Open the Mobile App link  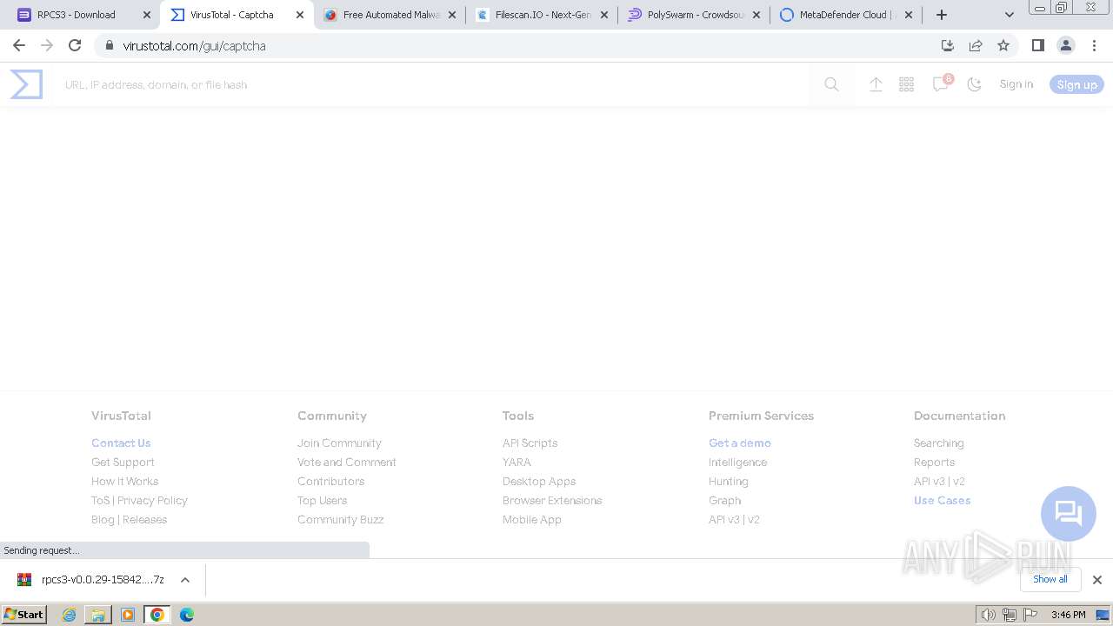(532, 520)
